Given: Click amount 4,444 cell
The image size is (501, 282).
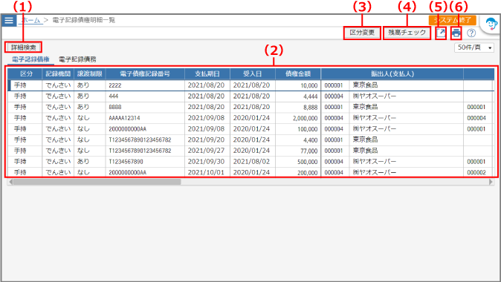Looking at the screenshot, I should [298, 96].
